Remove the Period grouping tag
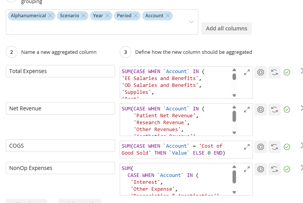Viewport: 303px width, 203px height. coord(135,16)
